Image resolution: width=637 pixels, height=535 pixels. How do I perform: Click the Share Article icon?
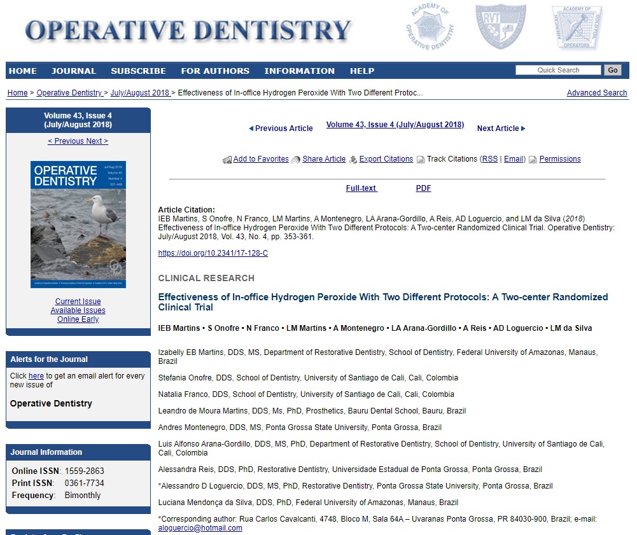296,160
